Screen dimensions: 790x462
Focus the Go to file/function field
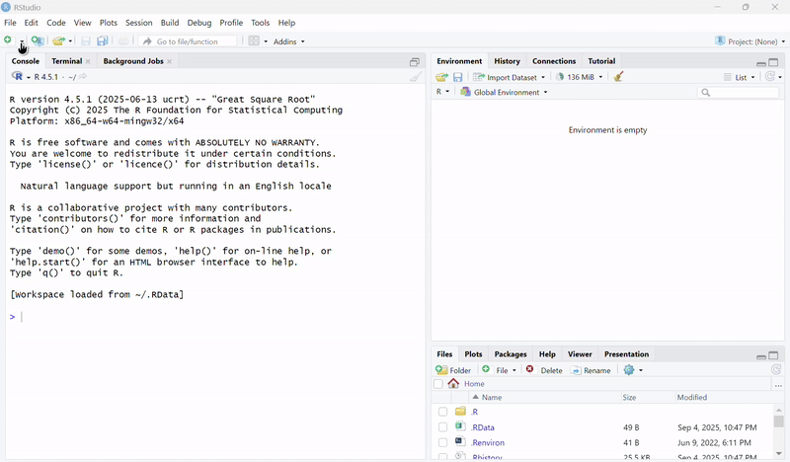pyautogui.click(x=188, y=41)
